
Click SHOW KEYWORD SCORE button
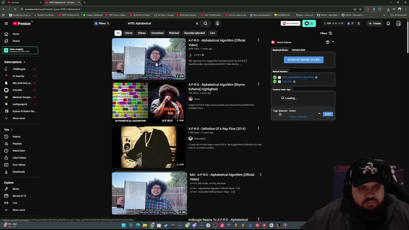(304, 60)
